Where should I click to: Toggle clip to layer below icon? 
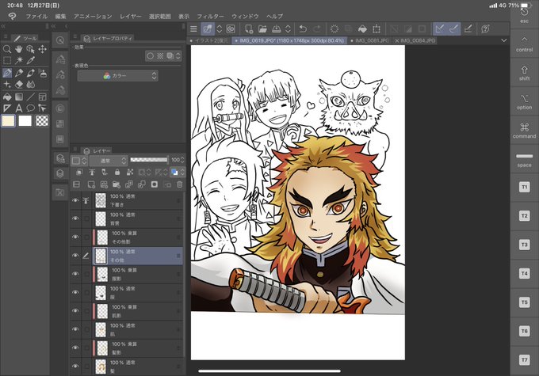point(79,172)
